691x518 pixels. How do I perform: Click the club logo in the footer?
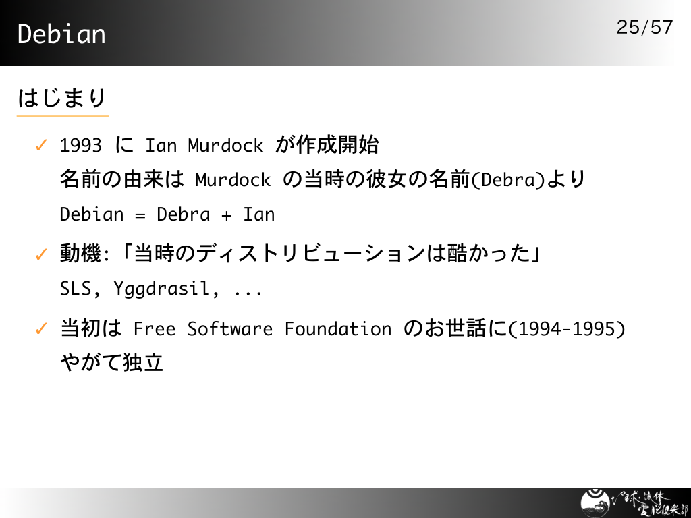[634, 502]
